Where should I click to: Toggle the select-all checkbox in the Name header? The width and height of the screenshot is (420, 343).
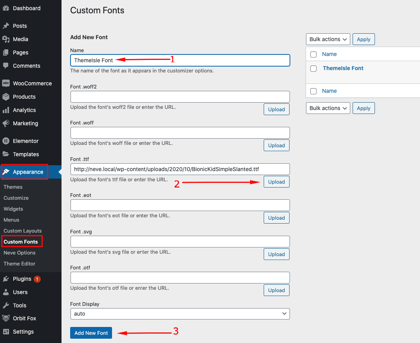coord(313,54)
